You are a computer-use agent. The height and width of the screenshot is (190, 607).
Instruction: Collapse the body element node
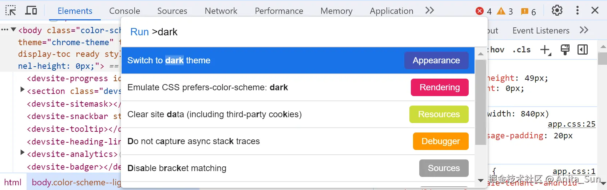point(13,29)
